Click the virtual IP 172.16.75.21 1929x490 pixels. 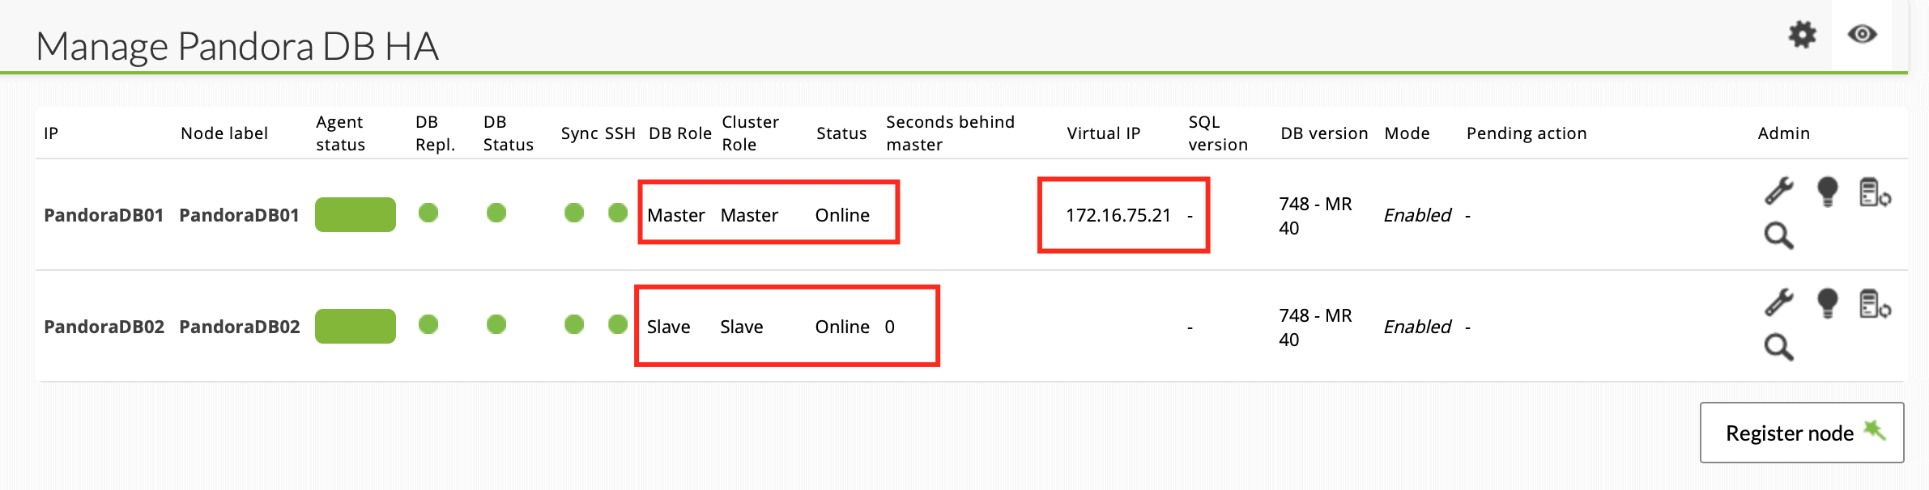1118,215
